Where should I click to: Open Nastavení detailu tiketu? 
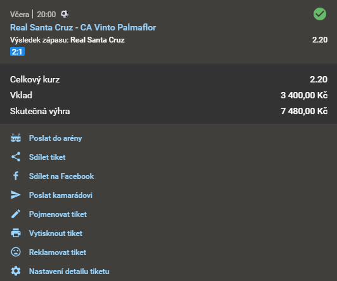[69, 271]
